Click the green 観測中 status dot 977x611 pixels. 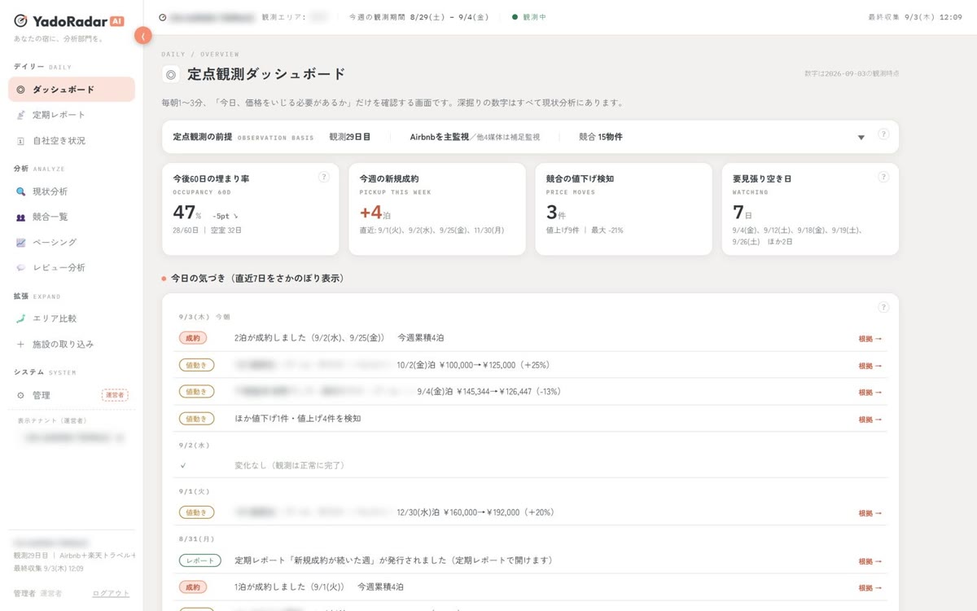[x=515, y=16]
